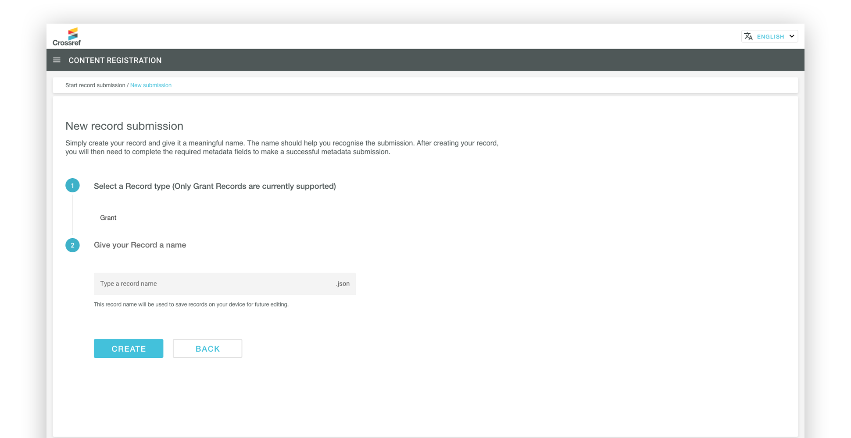Click the step 2 circle marker

pyautogui.click(x=72, y=245)
